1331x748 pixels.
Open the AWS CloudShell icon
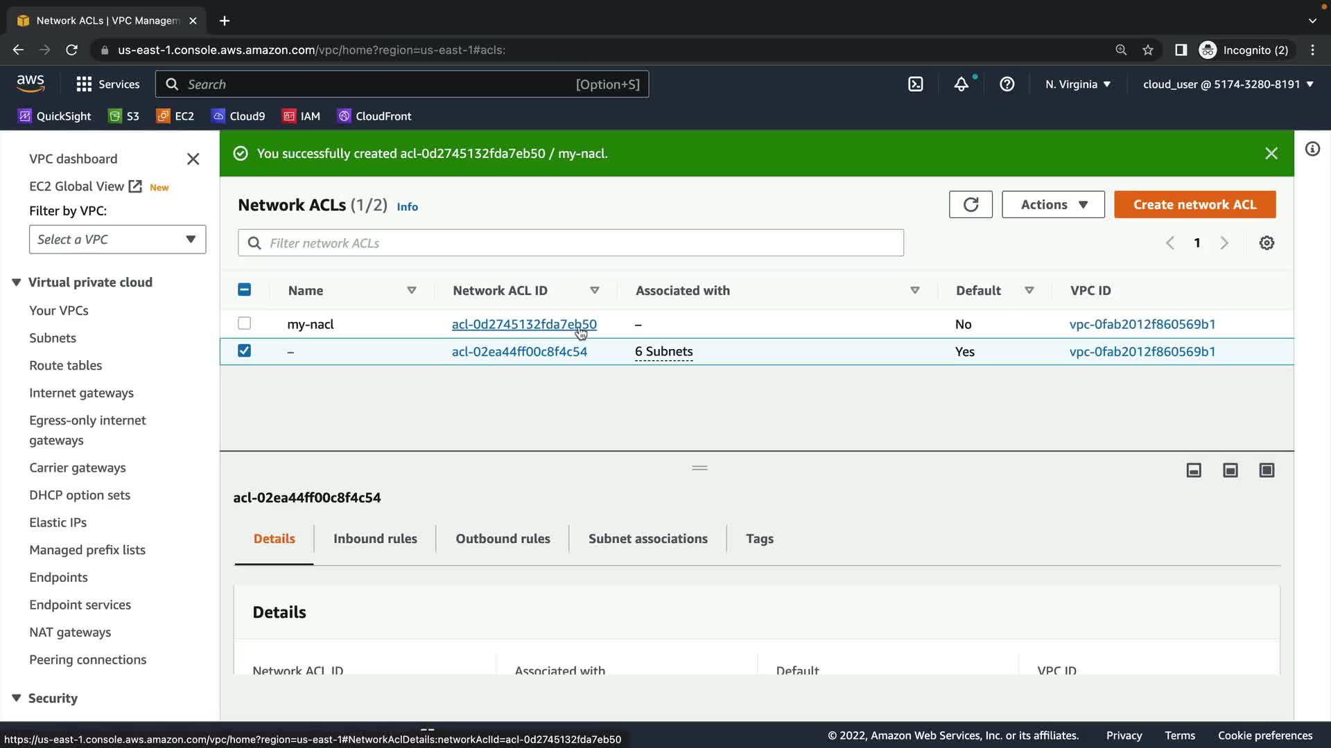tap(916, 84)
